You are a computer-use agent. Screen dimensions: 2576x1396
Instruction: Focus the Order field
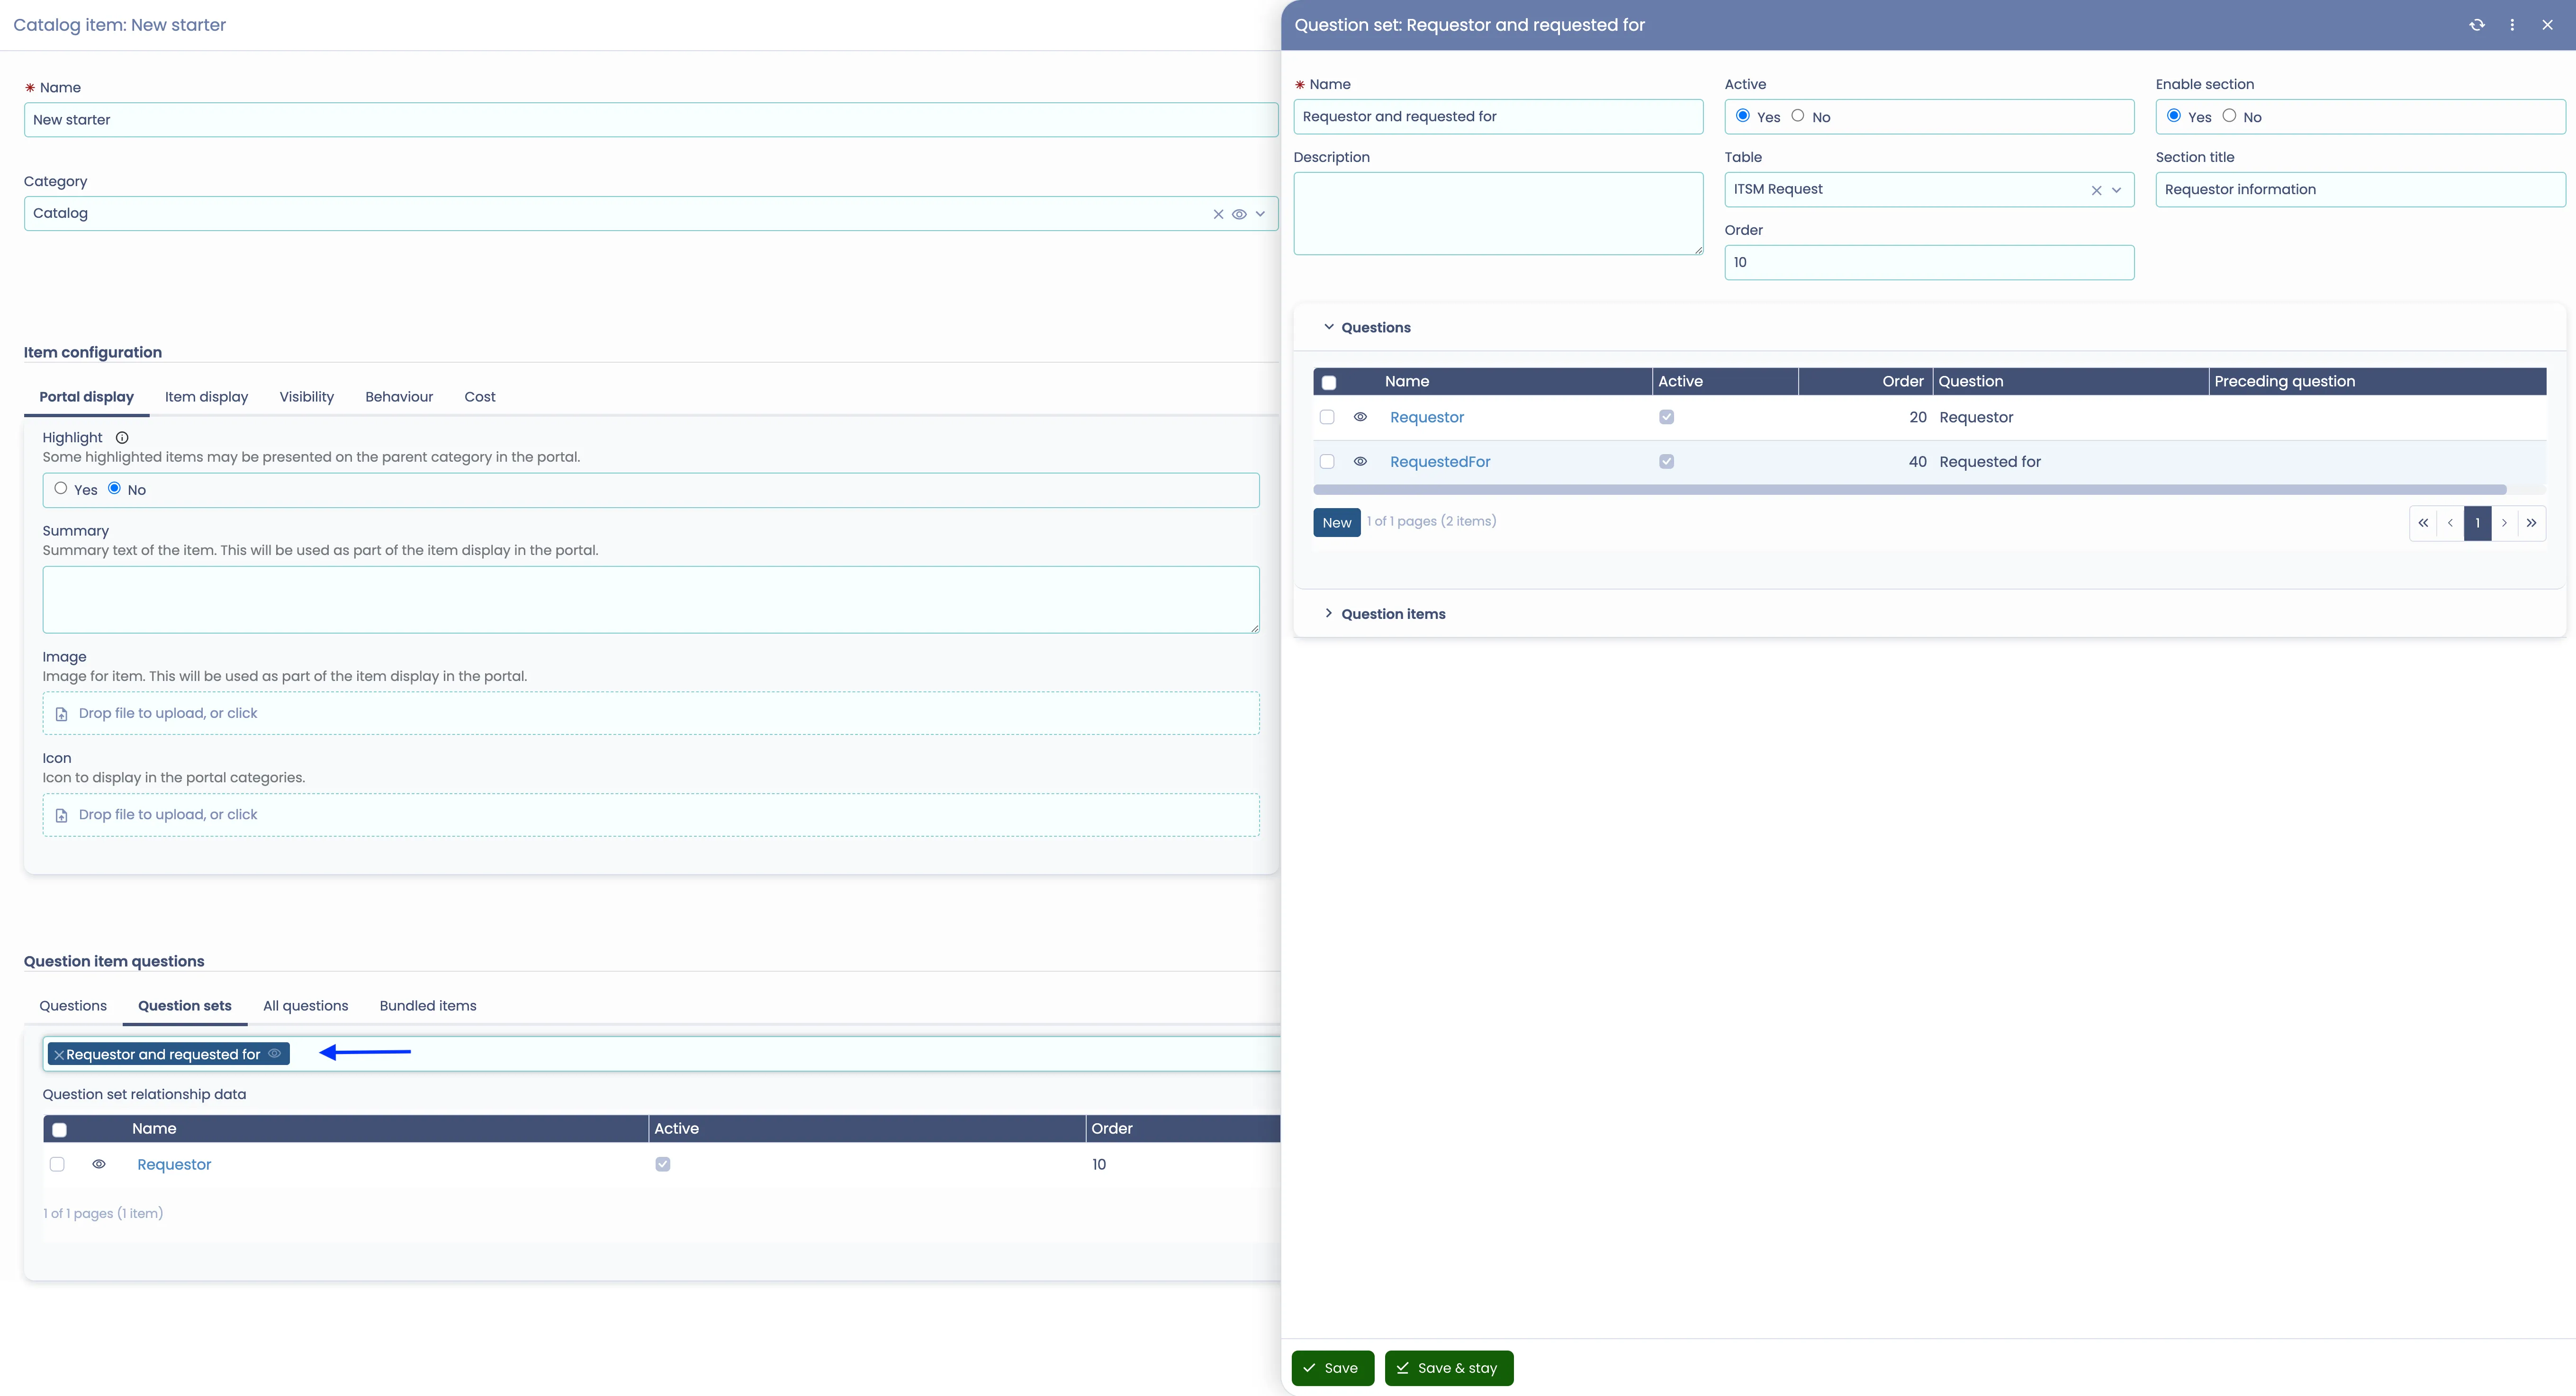pos(1929,262)
